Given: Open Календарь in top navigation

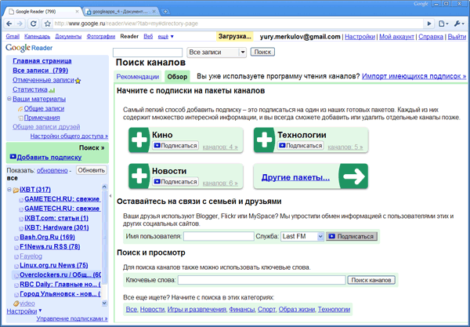Looking at the screenshot, I should pyautogui.click(x=37, y=37).
